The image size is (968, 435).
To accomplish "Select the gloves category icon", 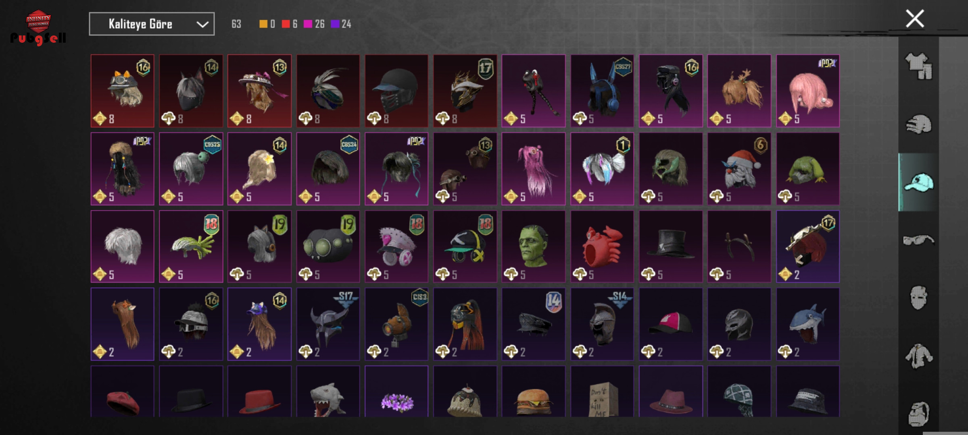I will pos(918,124).
